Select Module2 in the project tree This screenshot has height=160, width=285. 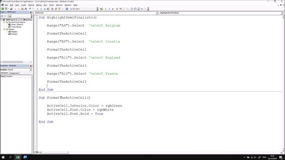(x=14, y=34)
